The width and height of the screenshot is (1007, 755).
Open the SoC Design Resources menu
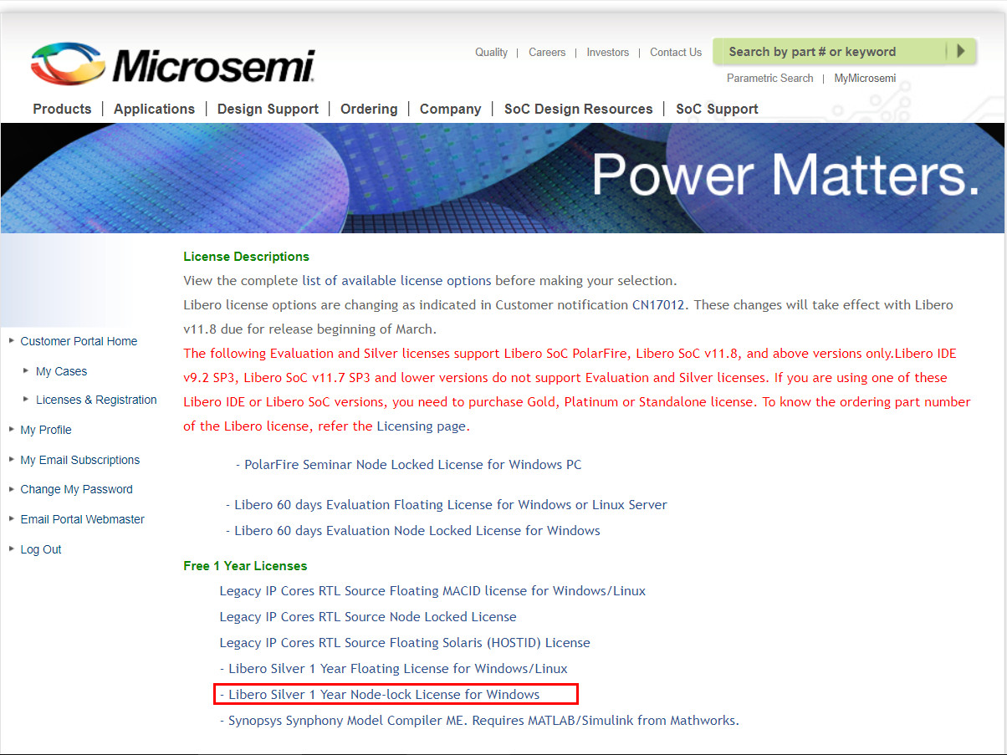pyautogui.click(x=578, y=109)
